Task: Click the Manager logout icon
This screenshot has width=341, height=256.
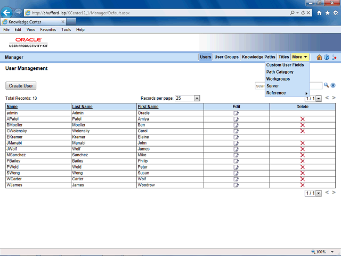Action: coord(334,57)
